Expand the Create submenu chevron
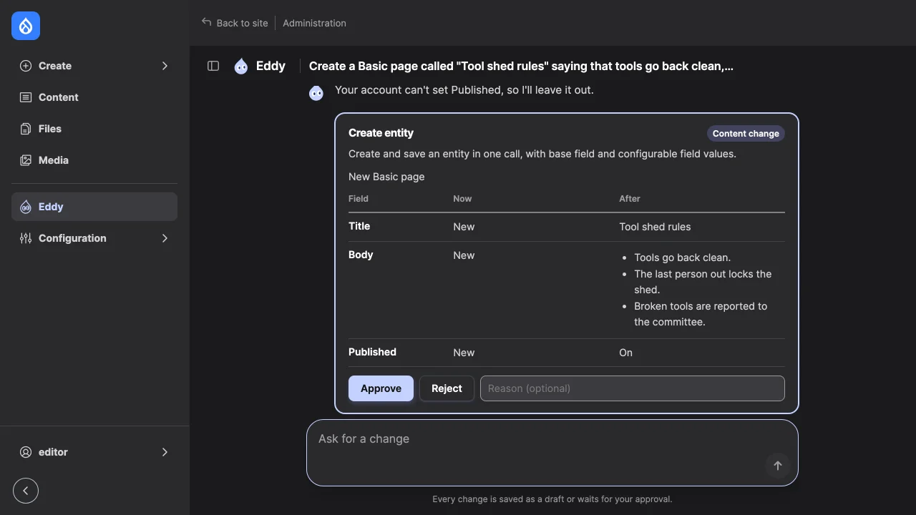The height and width of the screenshot is (515, 916). pyautogui.click(x=165, y=66)
